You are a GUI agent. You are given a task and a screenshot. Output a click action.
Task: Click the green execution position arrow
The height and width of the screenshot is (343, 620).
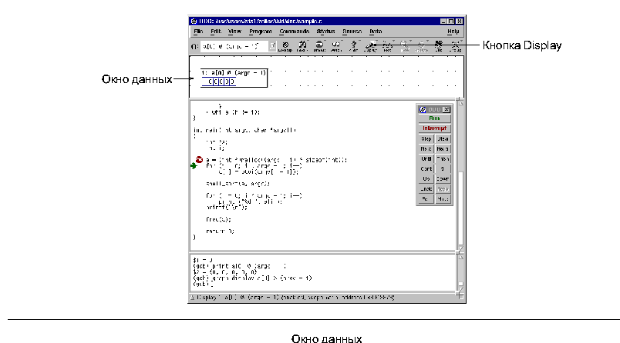(194, 165)
